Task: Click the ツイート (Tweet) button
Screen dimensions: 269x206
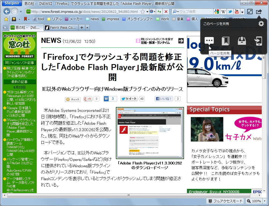Action: pos(129,99)
